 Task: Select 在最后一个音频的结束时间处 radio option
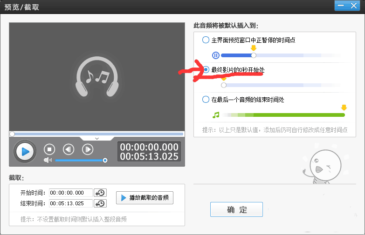(x=206, y=100)
